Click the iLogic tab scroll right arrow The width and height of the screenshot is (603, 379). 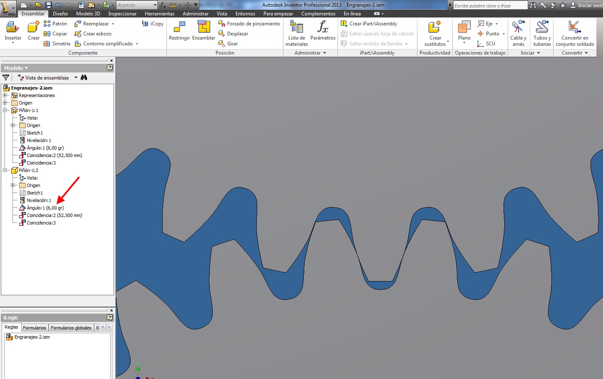point(109,327)
